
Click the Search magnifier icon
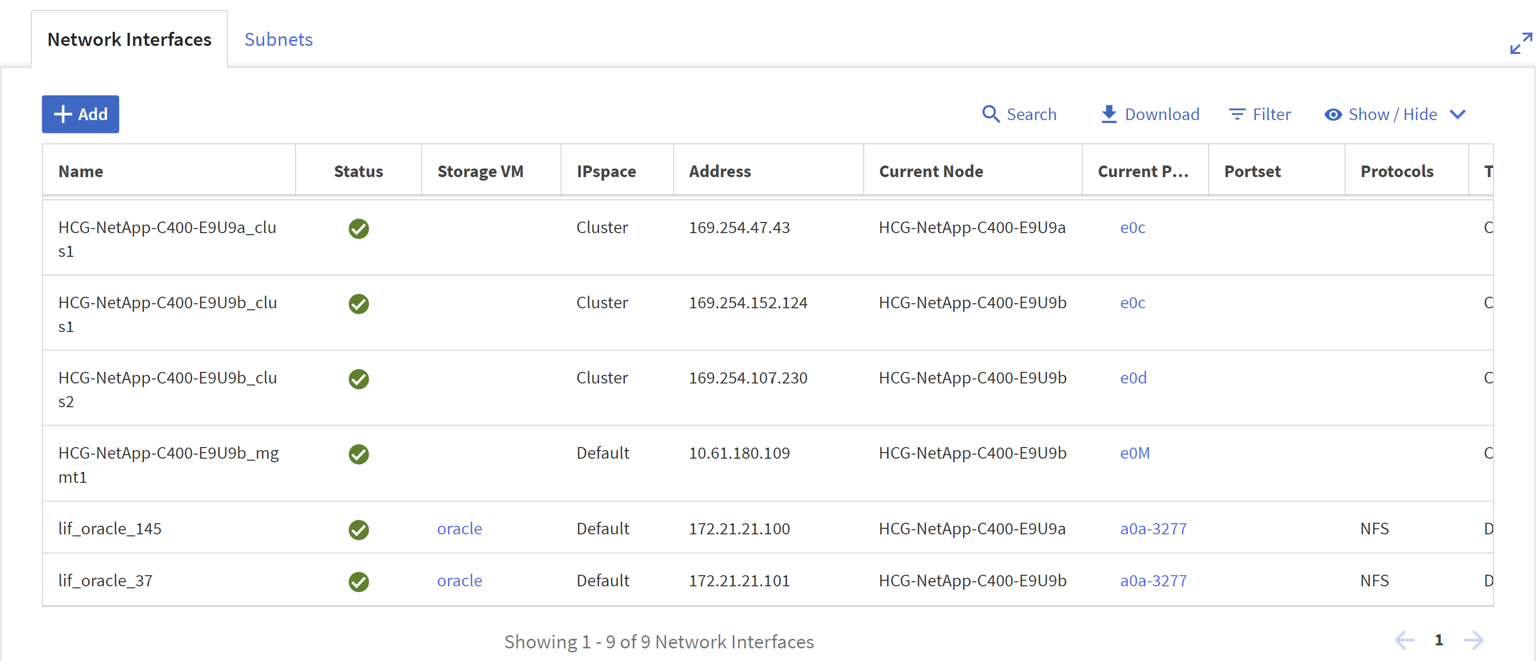pos(990,114)
